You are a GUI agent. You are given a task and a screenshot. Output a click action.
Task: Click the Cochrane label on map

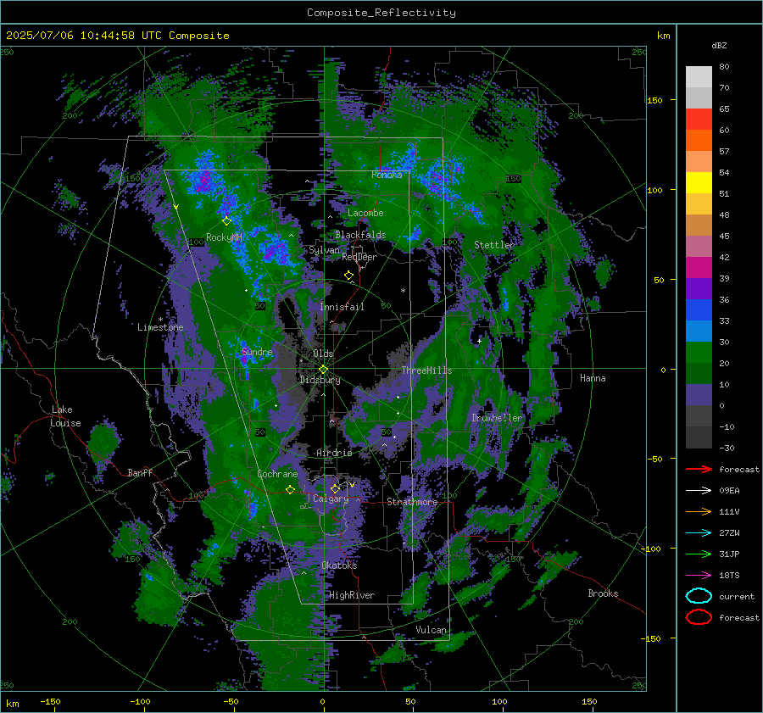(277, 474)
